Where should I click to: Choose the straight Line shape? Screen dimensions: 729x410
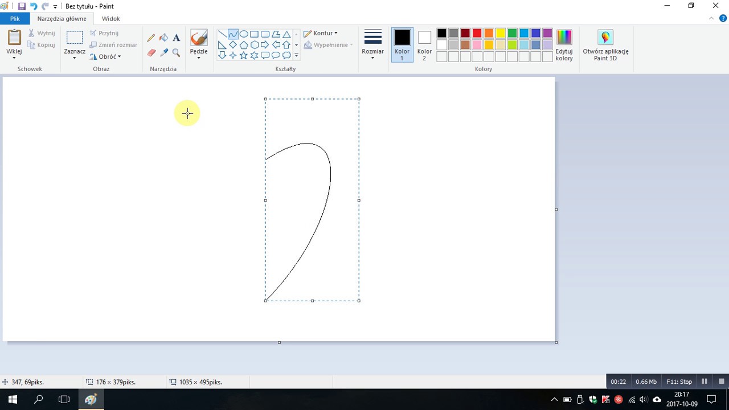coord(222,34)
